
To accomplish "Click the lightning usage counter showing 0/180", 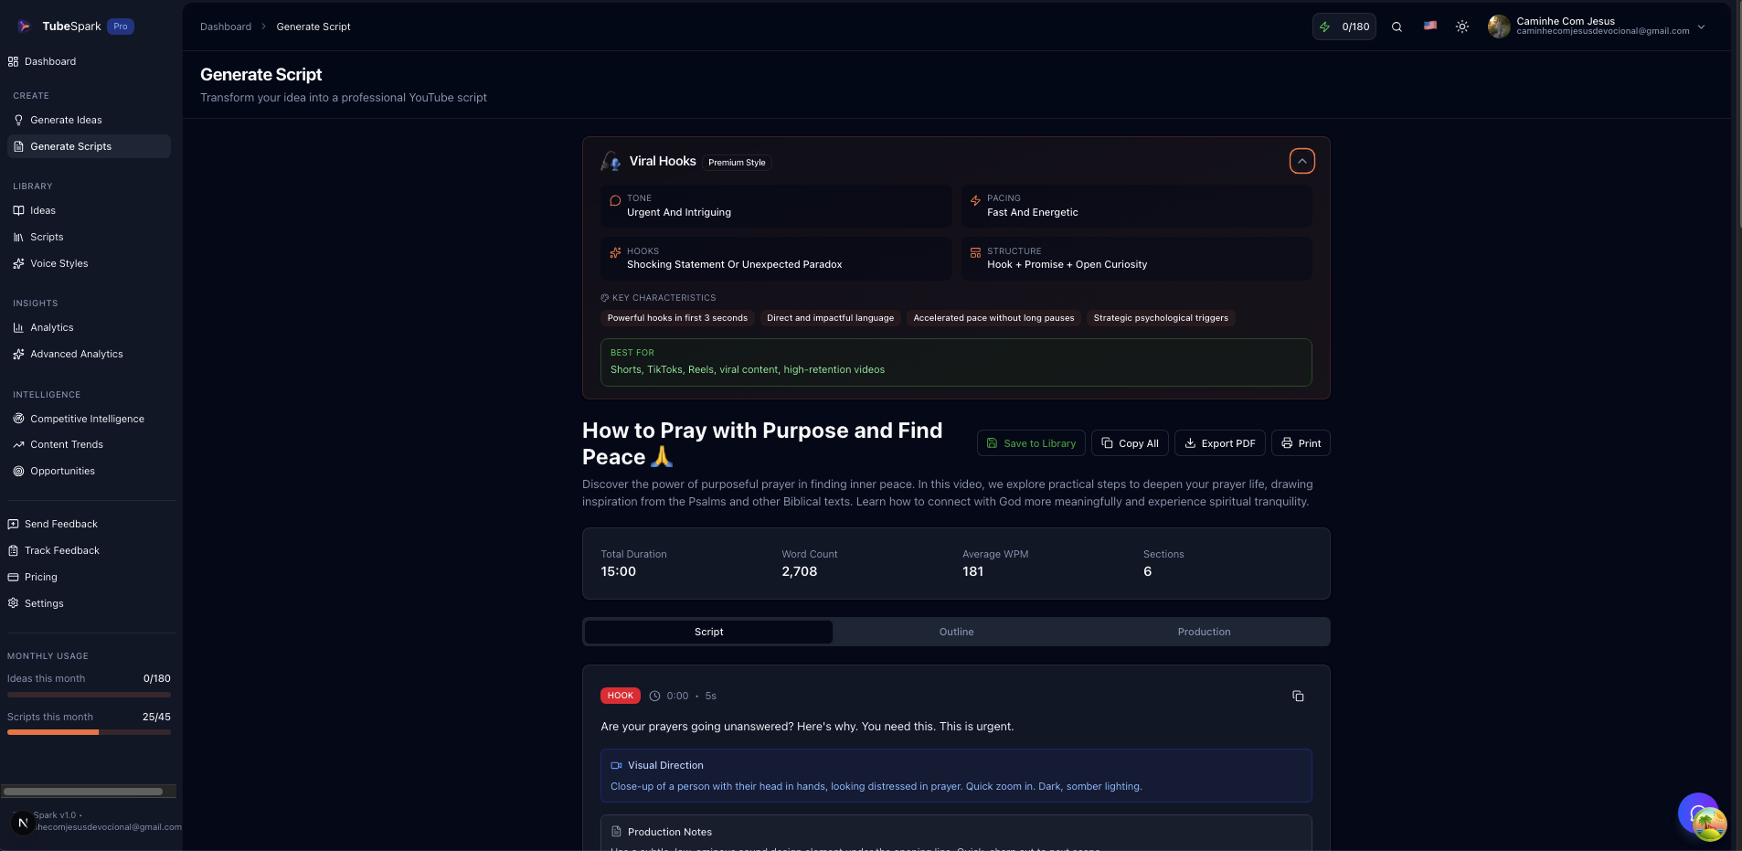I will 1344,27.
